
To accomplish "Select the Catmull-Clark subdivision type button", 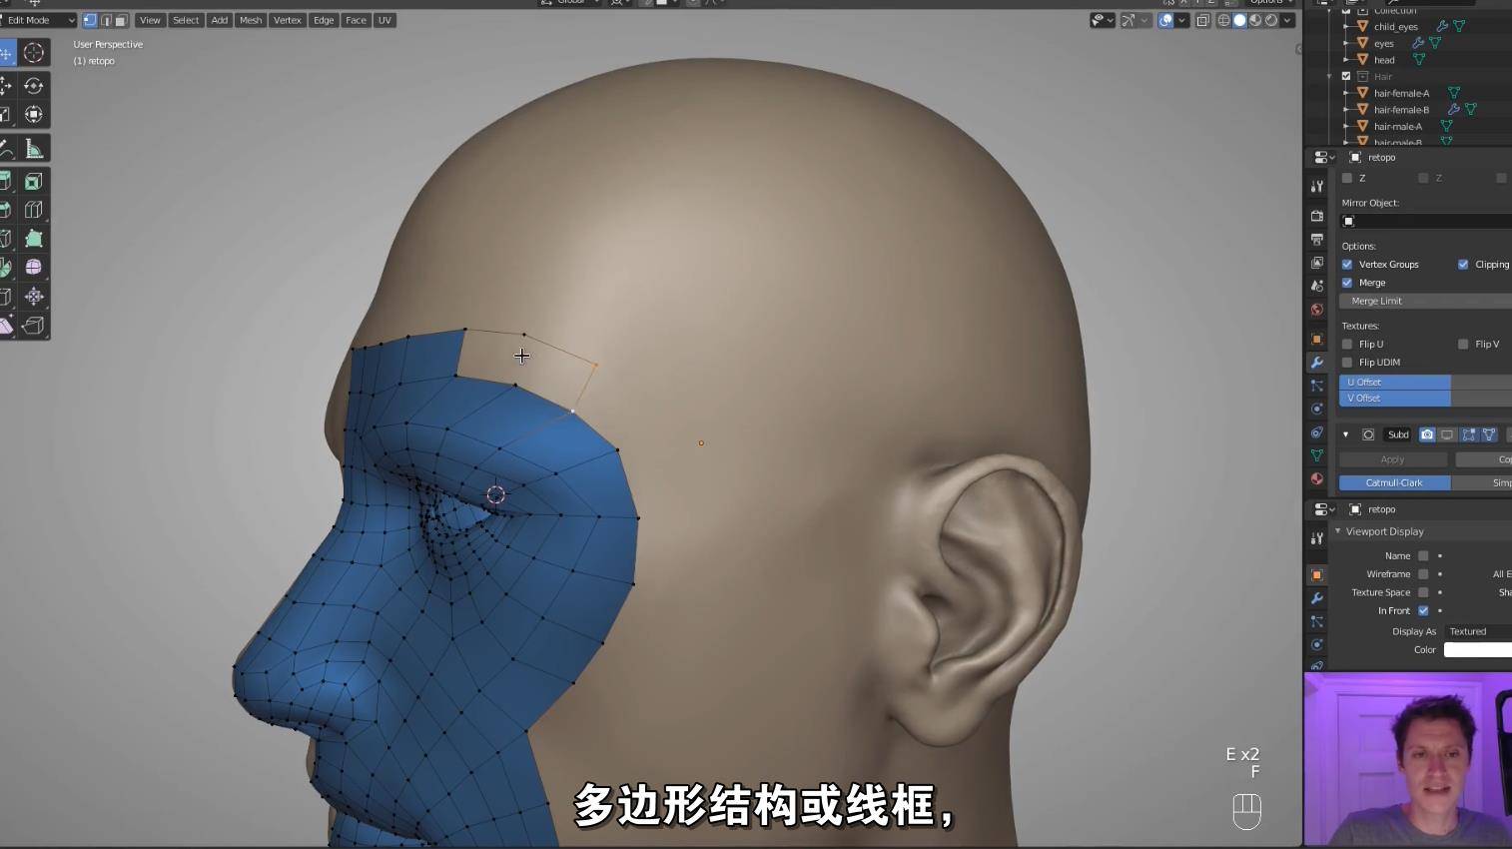I will coord(1394,483).
